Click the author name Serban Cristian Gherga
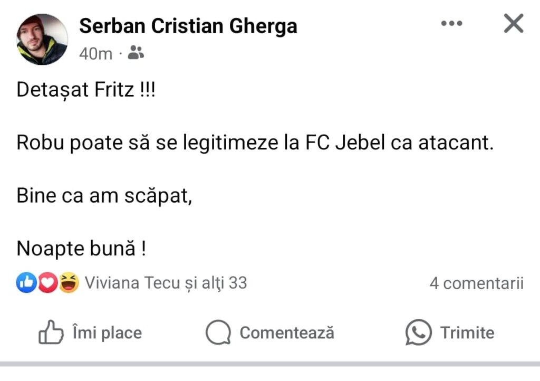Viewport: 540px width, 381px height. [x=188, y=26]
